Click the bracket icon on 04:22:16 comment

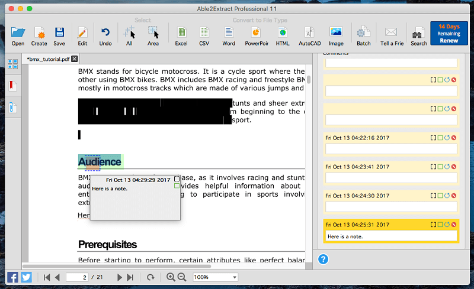433,138
